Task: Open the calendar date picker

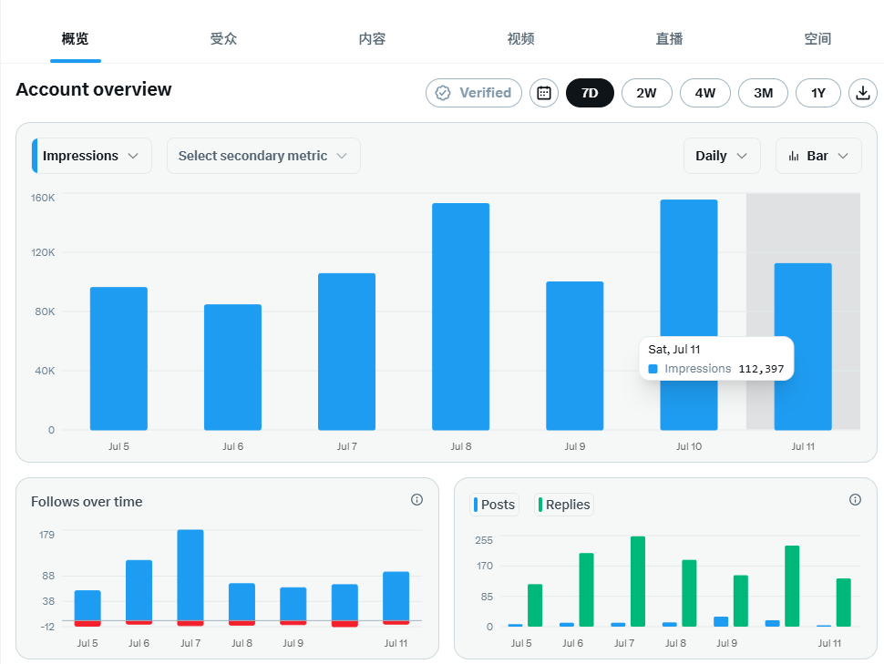Action: coord(543,93)
